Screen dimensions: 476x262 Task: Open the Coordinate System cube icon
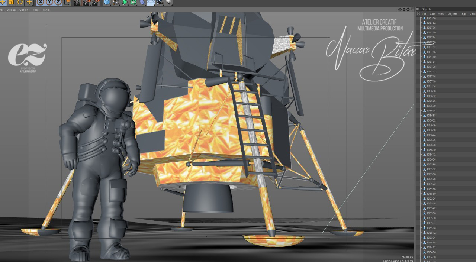click(x=67, y=2)
